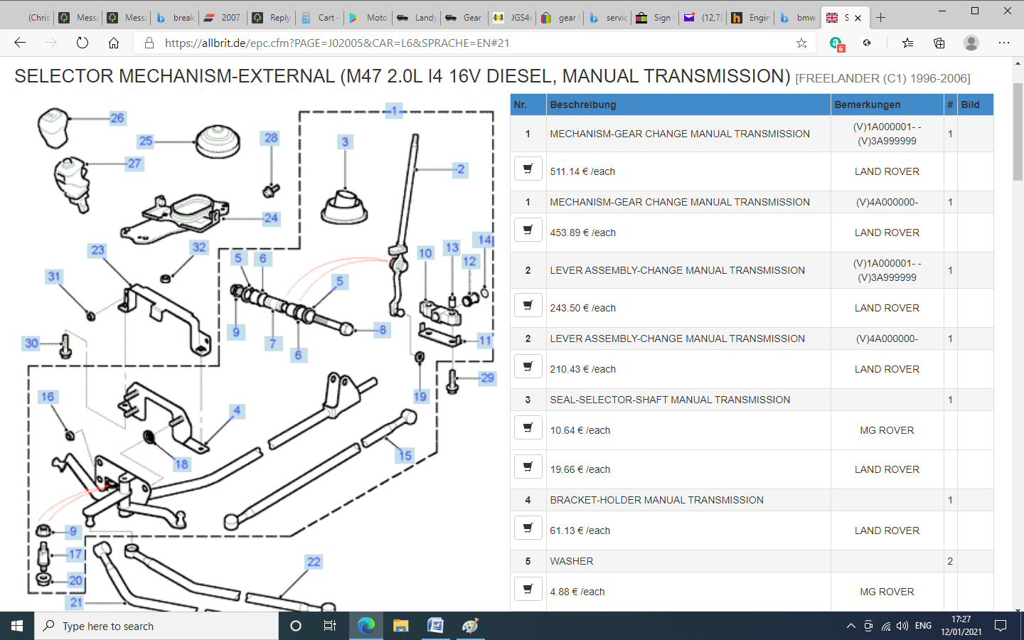Click the taskbar search box
This screenshot has height=640, width=1024.
tap(156, 626)
